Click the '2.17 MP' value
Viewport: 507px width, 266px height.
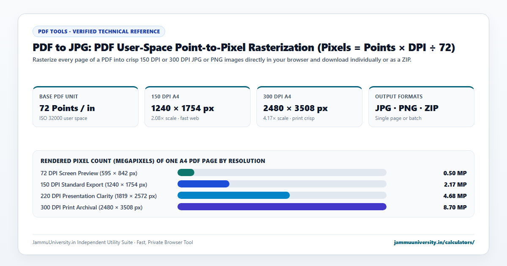click(455, 185)
